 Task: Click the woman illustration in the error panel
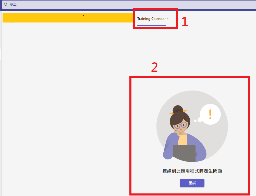tap(181, 130)
